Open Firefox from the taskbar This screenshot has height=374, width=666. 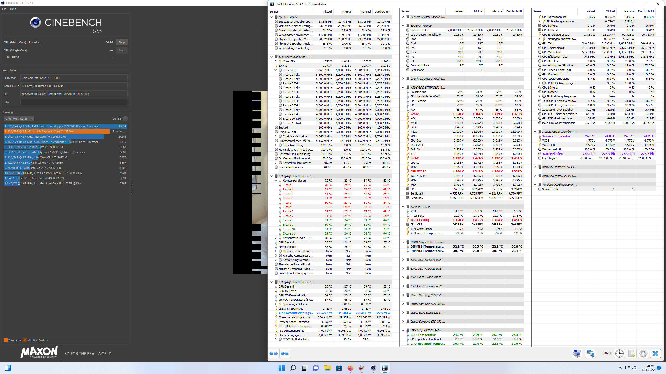click(x=350, y=368)
